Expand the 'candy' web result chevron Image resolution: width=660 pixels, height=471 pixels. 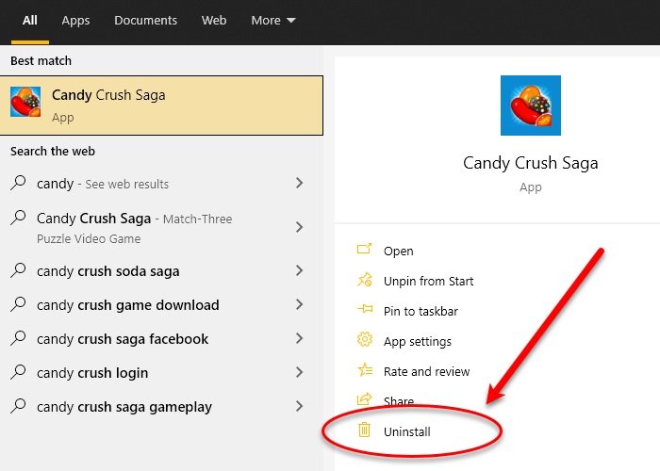(299, 183)
